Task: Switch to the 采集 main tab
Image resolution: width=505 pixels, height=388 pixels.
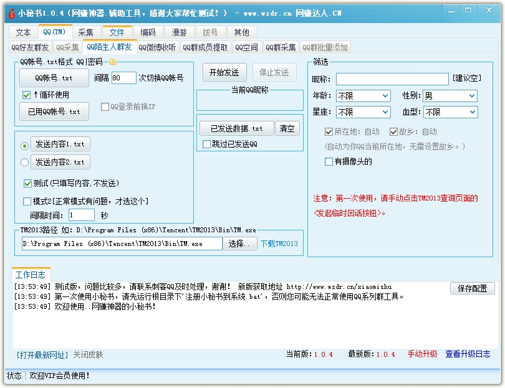Action: (x=86, y=32)
